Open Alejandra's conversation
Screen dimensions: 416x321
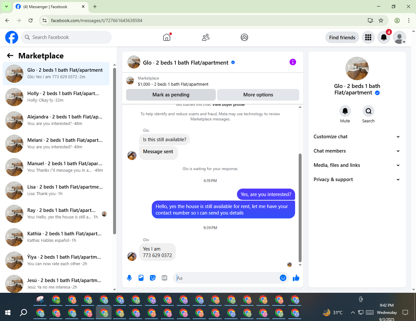[56, 120]
